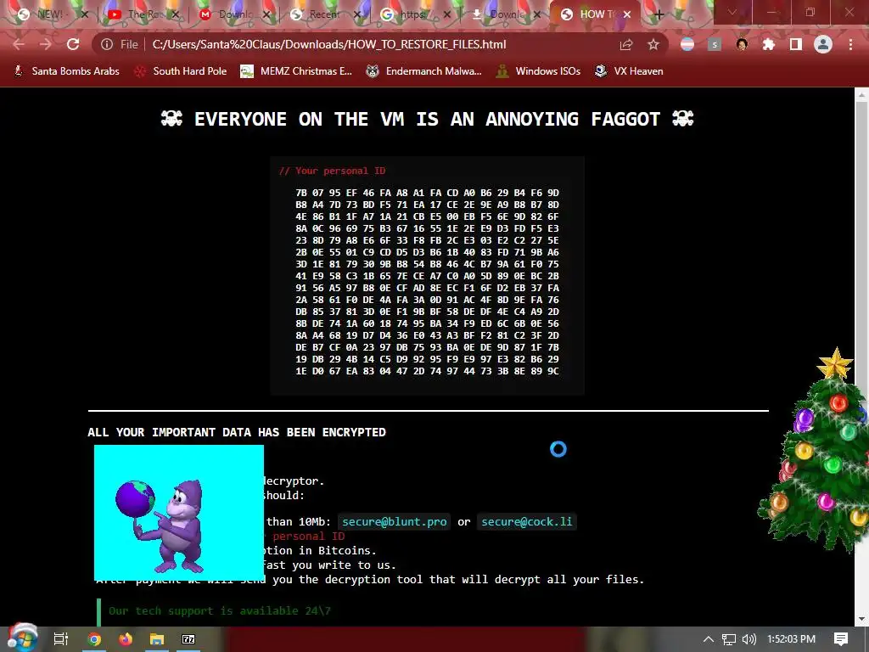This screenshot has width=869, height=652.
Task: Open the gray 's' extension icon
Action: point(715,44)
